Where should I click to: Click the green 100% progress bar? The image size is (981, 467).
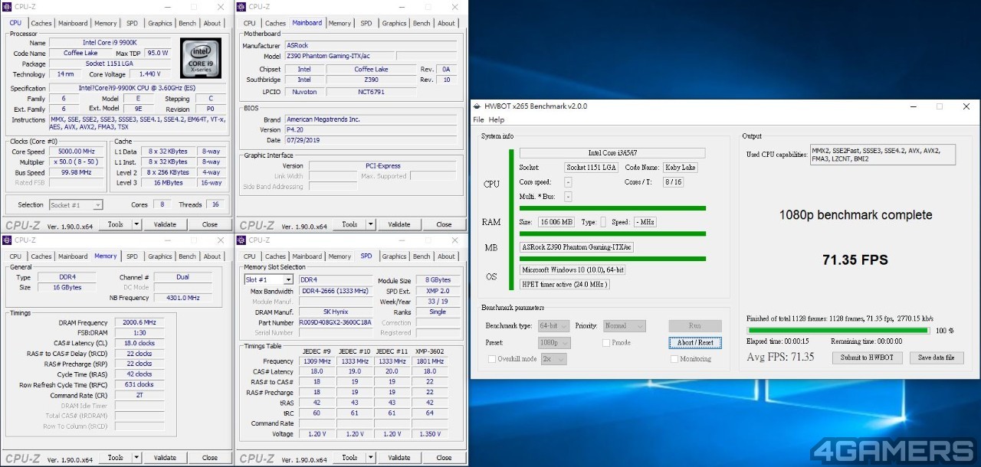[x=837, y=331]
